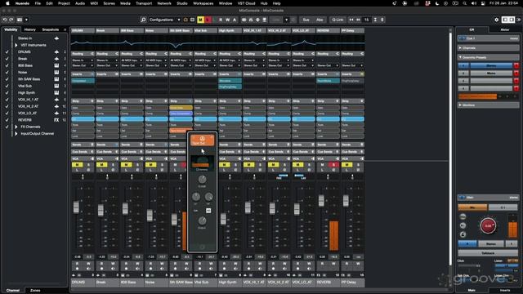Screen dimensions: 523x294
Task: Expand the Monitors section in Control Room
Action: [489, 105]
